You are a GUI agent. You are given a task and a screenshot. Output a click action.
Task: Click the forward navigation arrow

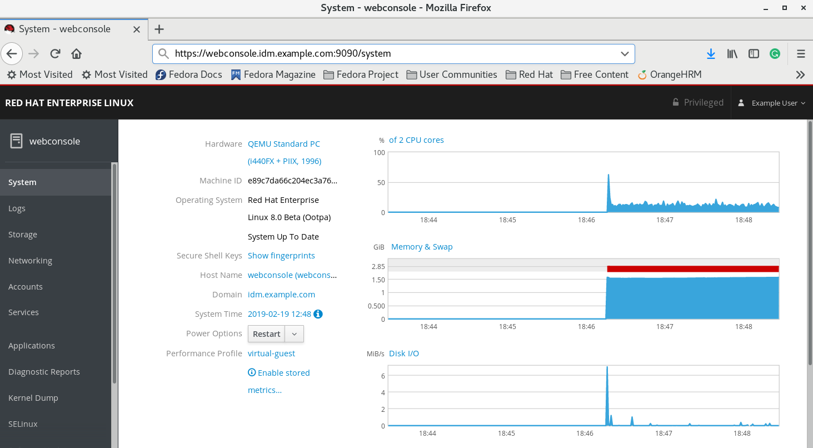pos(33,54)
